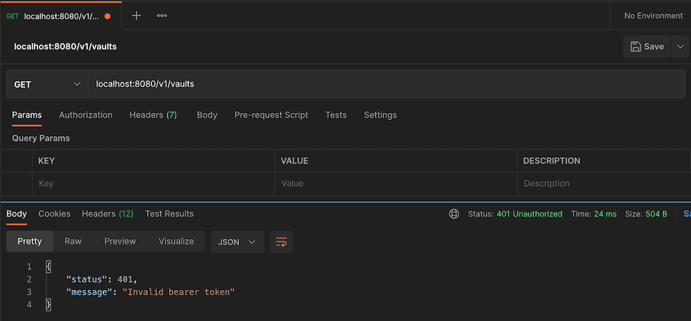Select the Pretty view
Viewport: 691px width, 321px height.
pyautogui.click(x=30, y=241)
